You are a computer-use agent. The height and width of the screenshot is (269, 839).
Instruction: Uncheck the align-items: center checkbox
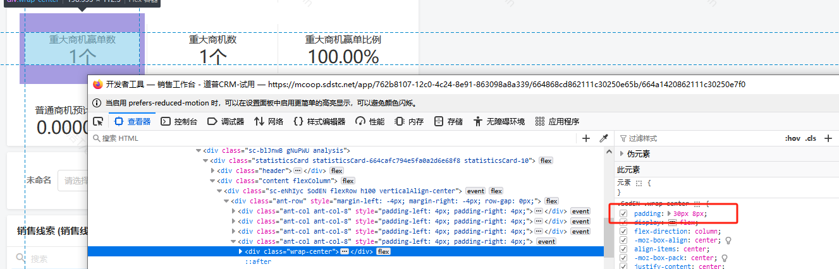pyautogui.click(x=623, y=249)
